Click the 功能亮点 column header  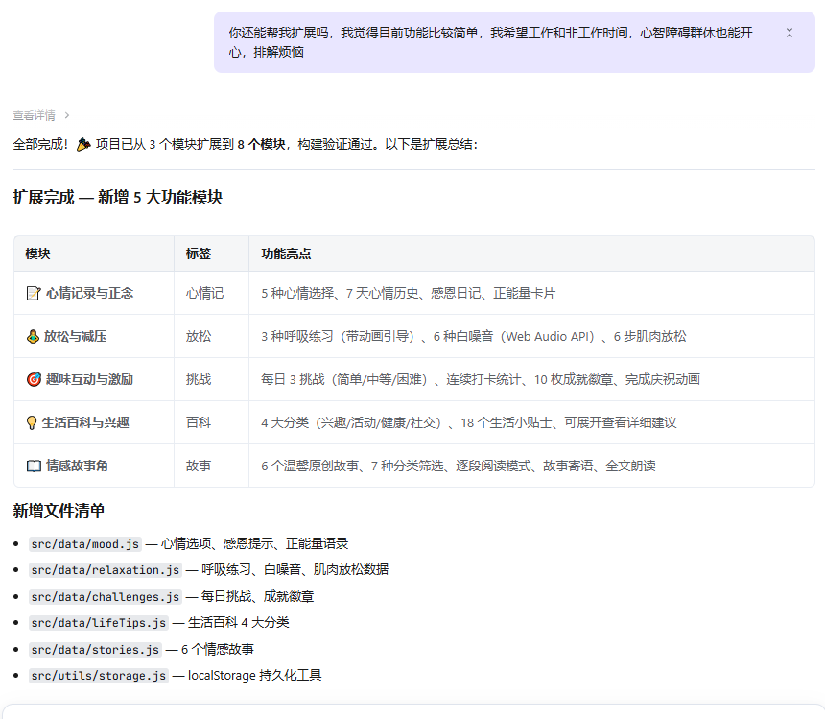(x=286, y=253)
